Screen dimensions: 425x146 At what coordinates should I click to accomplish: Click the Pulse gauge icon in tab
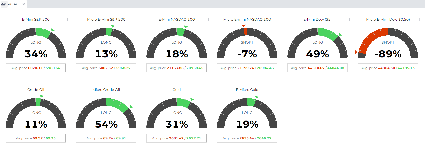[4, 4]
